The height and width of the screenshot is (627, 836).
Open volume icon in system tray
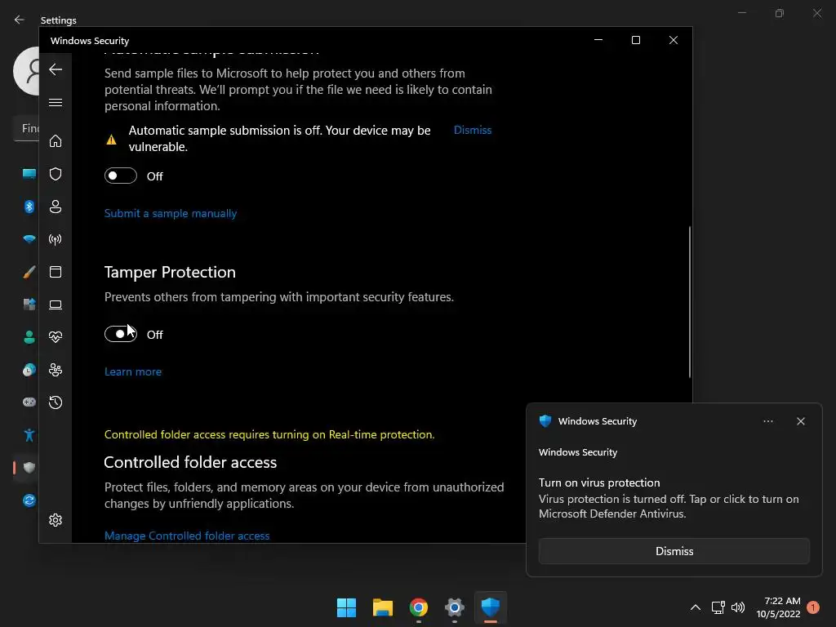pos(738,607)
